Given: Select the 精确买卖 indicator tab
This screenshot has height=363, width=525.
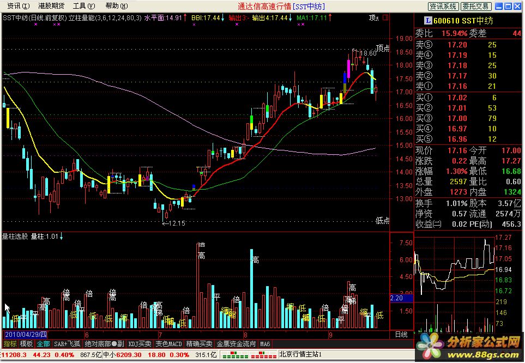Looking at the screenshot, I should tap(199, 344).
